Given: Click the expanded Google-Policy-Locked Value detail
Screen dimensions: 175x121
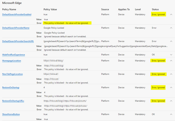Looking at the screenshot, I should coord(54,33).
